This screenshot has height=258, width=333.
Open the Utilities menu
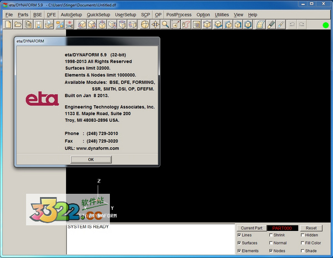coord(221,15)
